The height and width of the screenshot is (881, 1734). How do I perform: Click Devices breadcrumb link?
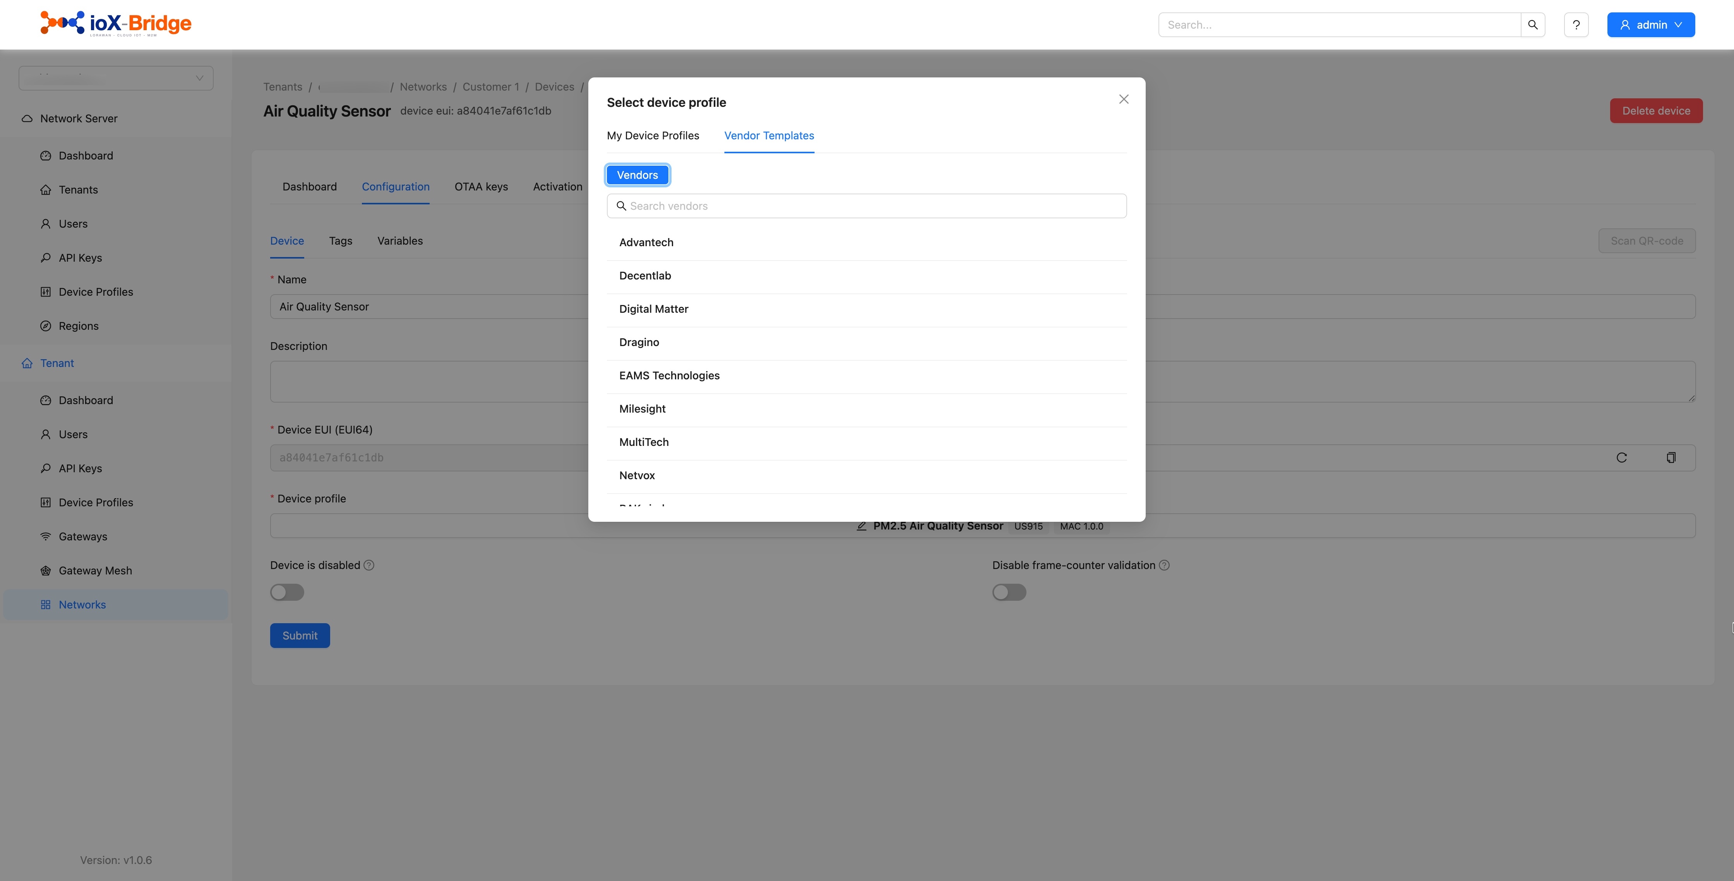click(x=554, y=87)
